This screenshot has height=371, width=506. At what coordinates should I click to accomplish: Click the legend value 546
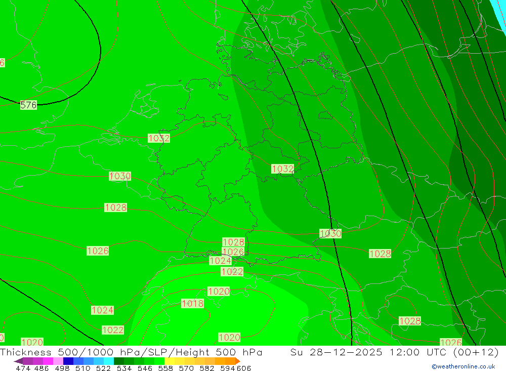tap(145, 368)
